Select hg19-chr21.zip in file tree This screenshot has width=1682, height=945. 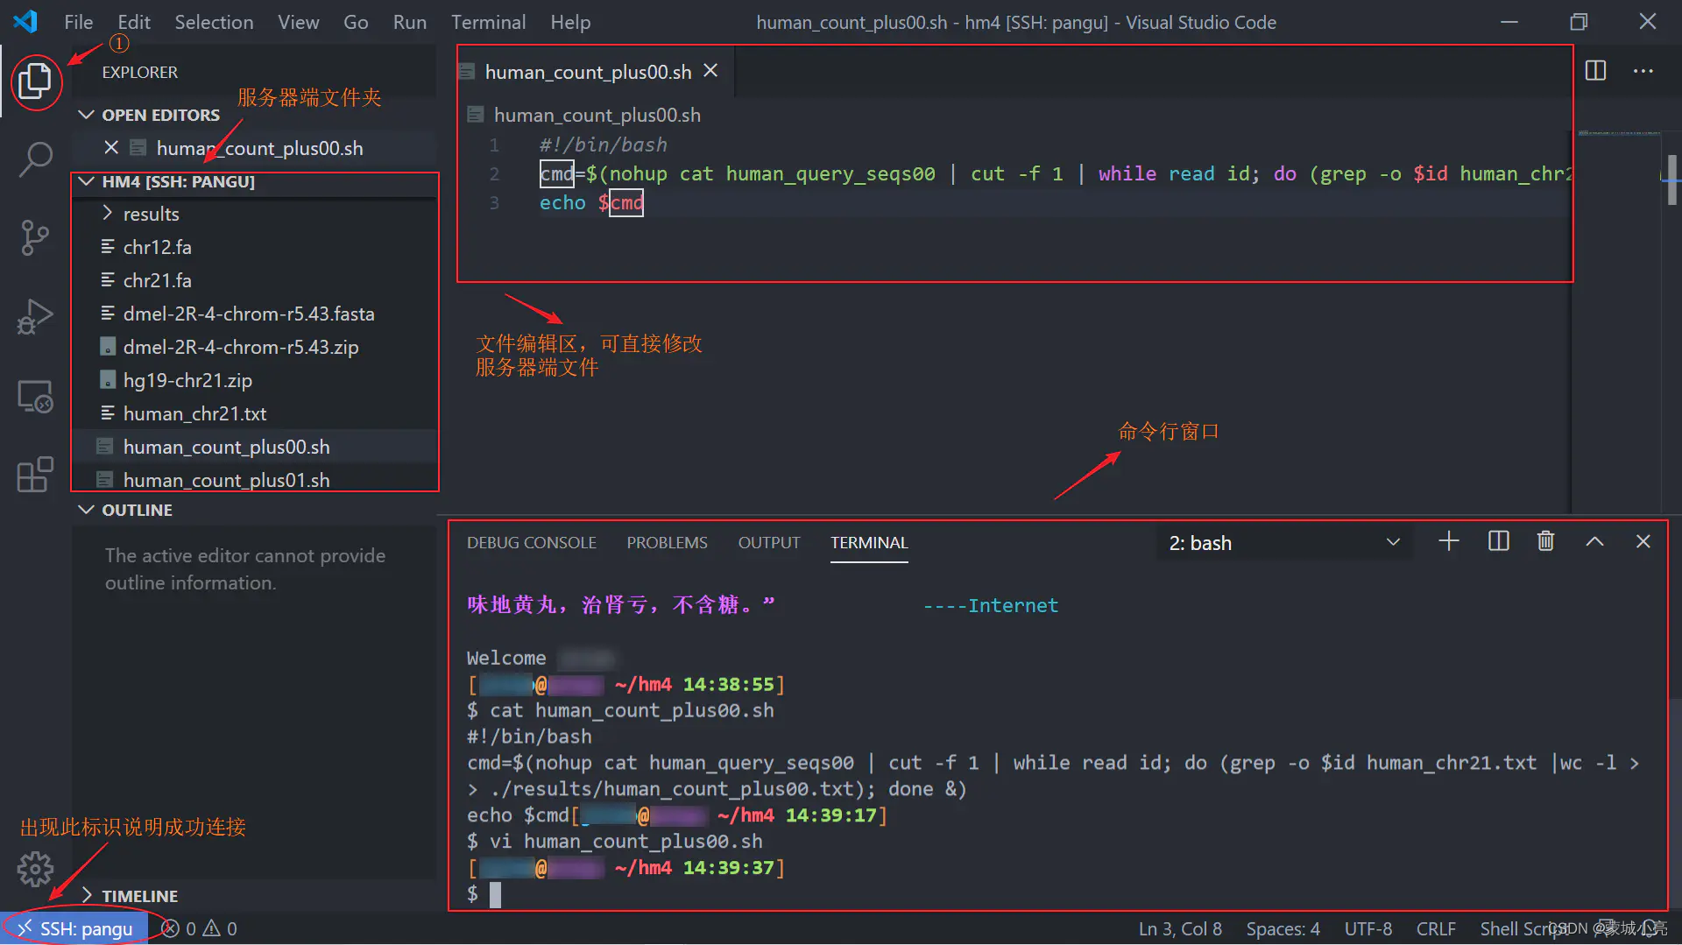(187, 380)
